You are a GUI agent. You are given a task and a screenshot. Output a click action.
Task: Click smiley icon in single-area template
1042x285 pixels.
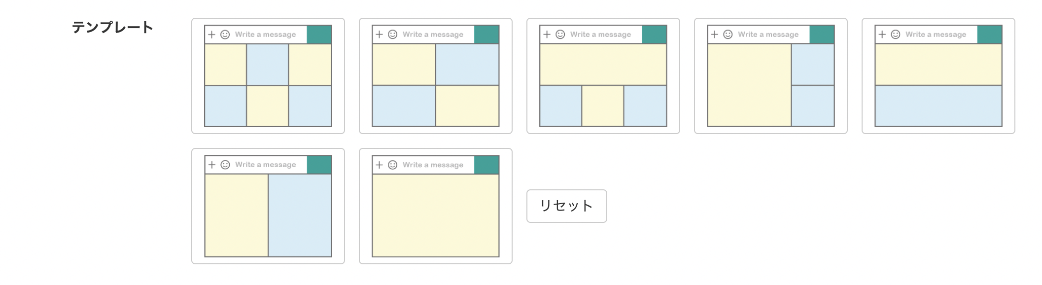coord(393,165)
